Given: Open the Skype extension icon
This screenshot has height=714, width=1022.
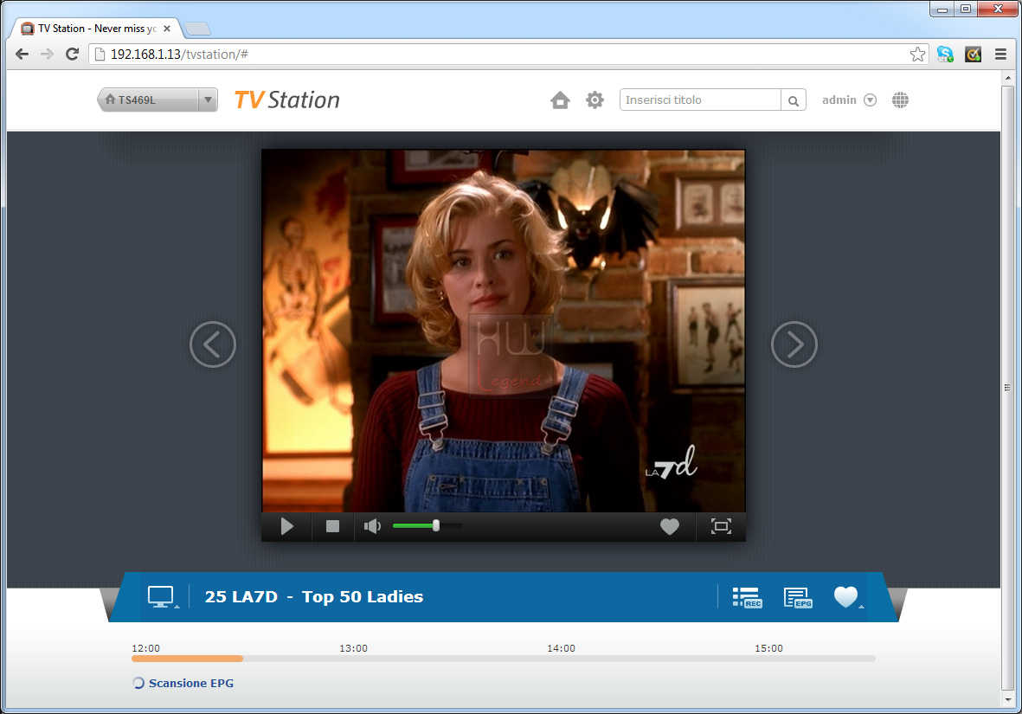Looking at the screenshot, I should [x=945, y=55].
